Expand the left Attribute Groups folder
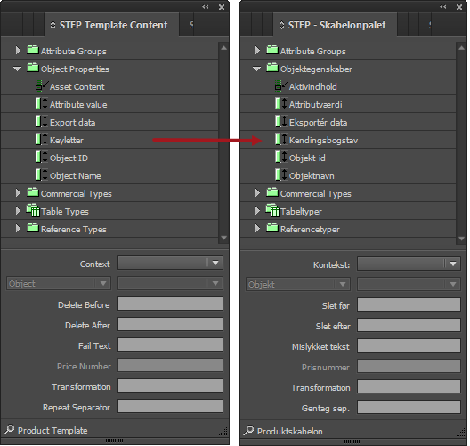This screenshot has width=470, height=446. 18,51
